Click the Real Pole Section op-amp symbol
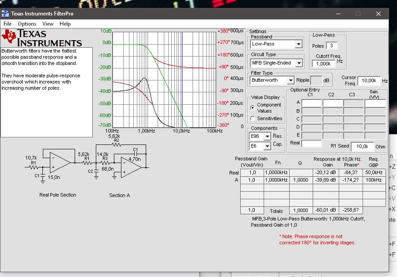397x277 pixels. pyautogui.click(x=60, y=163)
